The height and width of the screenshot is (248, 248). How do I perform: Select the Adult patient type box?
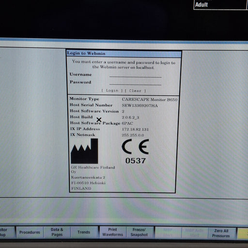[220, 4]
